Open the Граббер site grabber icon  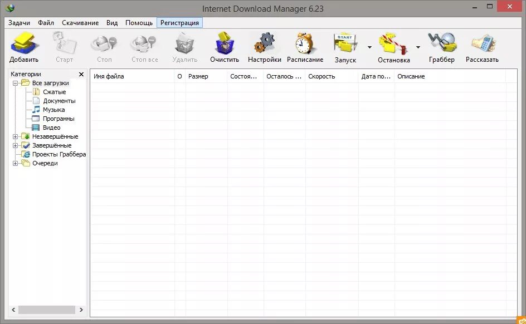442,43
